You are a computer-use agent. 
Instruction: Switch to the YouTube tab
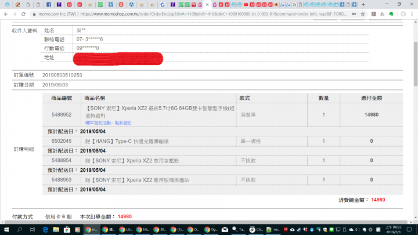246,5
